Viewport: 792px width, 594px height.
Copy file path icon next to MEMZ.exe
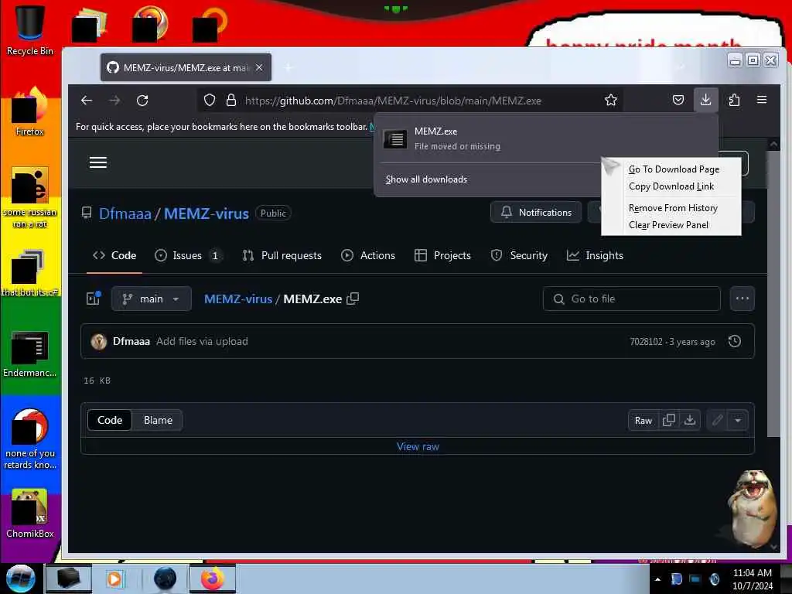353,299
